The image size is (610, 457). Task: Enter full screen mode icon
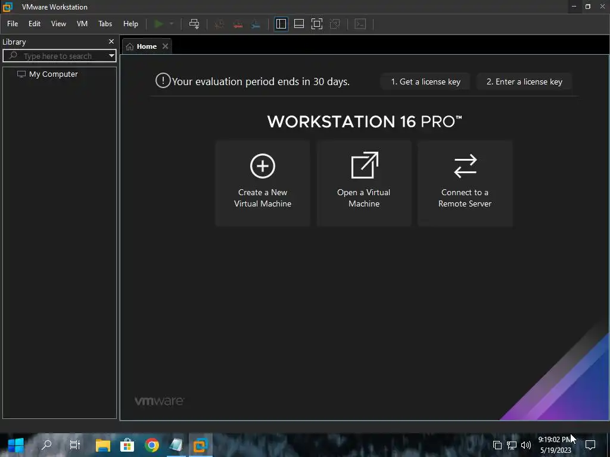[317, 24]
